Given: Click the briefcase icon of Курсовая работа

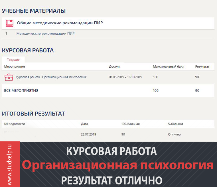Looking at the screenshot, I should tap(9, 77).
